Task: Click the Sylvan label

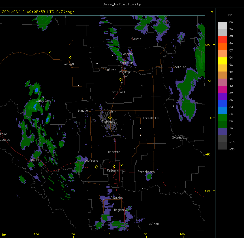Action: pos(110,69)
